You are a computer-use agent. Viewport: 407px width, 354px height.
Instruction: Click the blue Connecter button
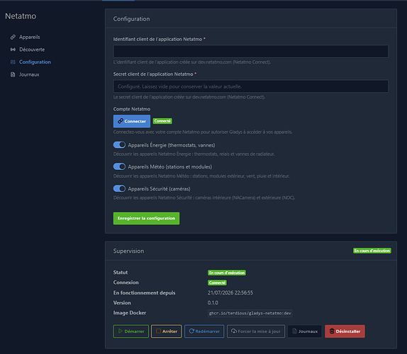click(x=132, y=121)
